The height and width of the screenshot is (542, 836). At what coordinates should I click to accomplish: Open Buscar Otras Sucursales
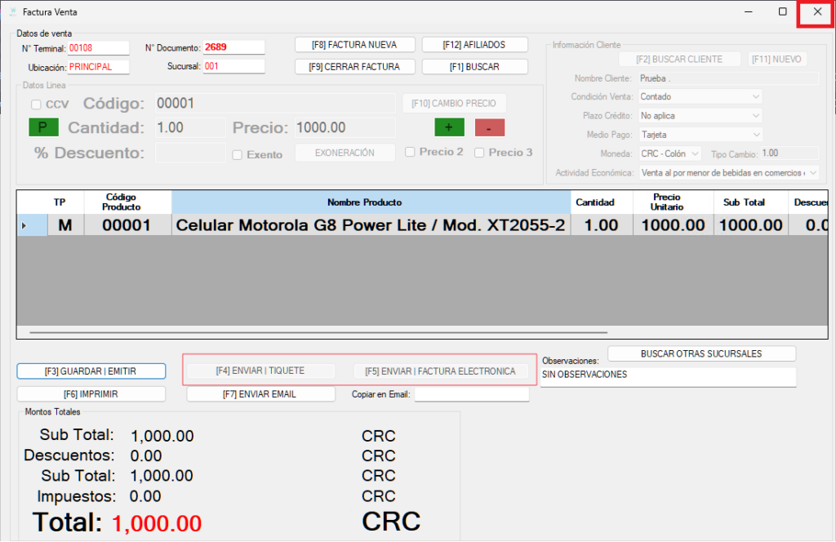click(x=700, y=353)
